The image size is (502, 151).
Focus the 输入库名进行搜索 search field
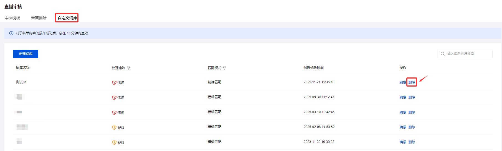point(468,54)
